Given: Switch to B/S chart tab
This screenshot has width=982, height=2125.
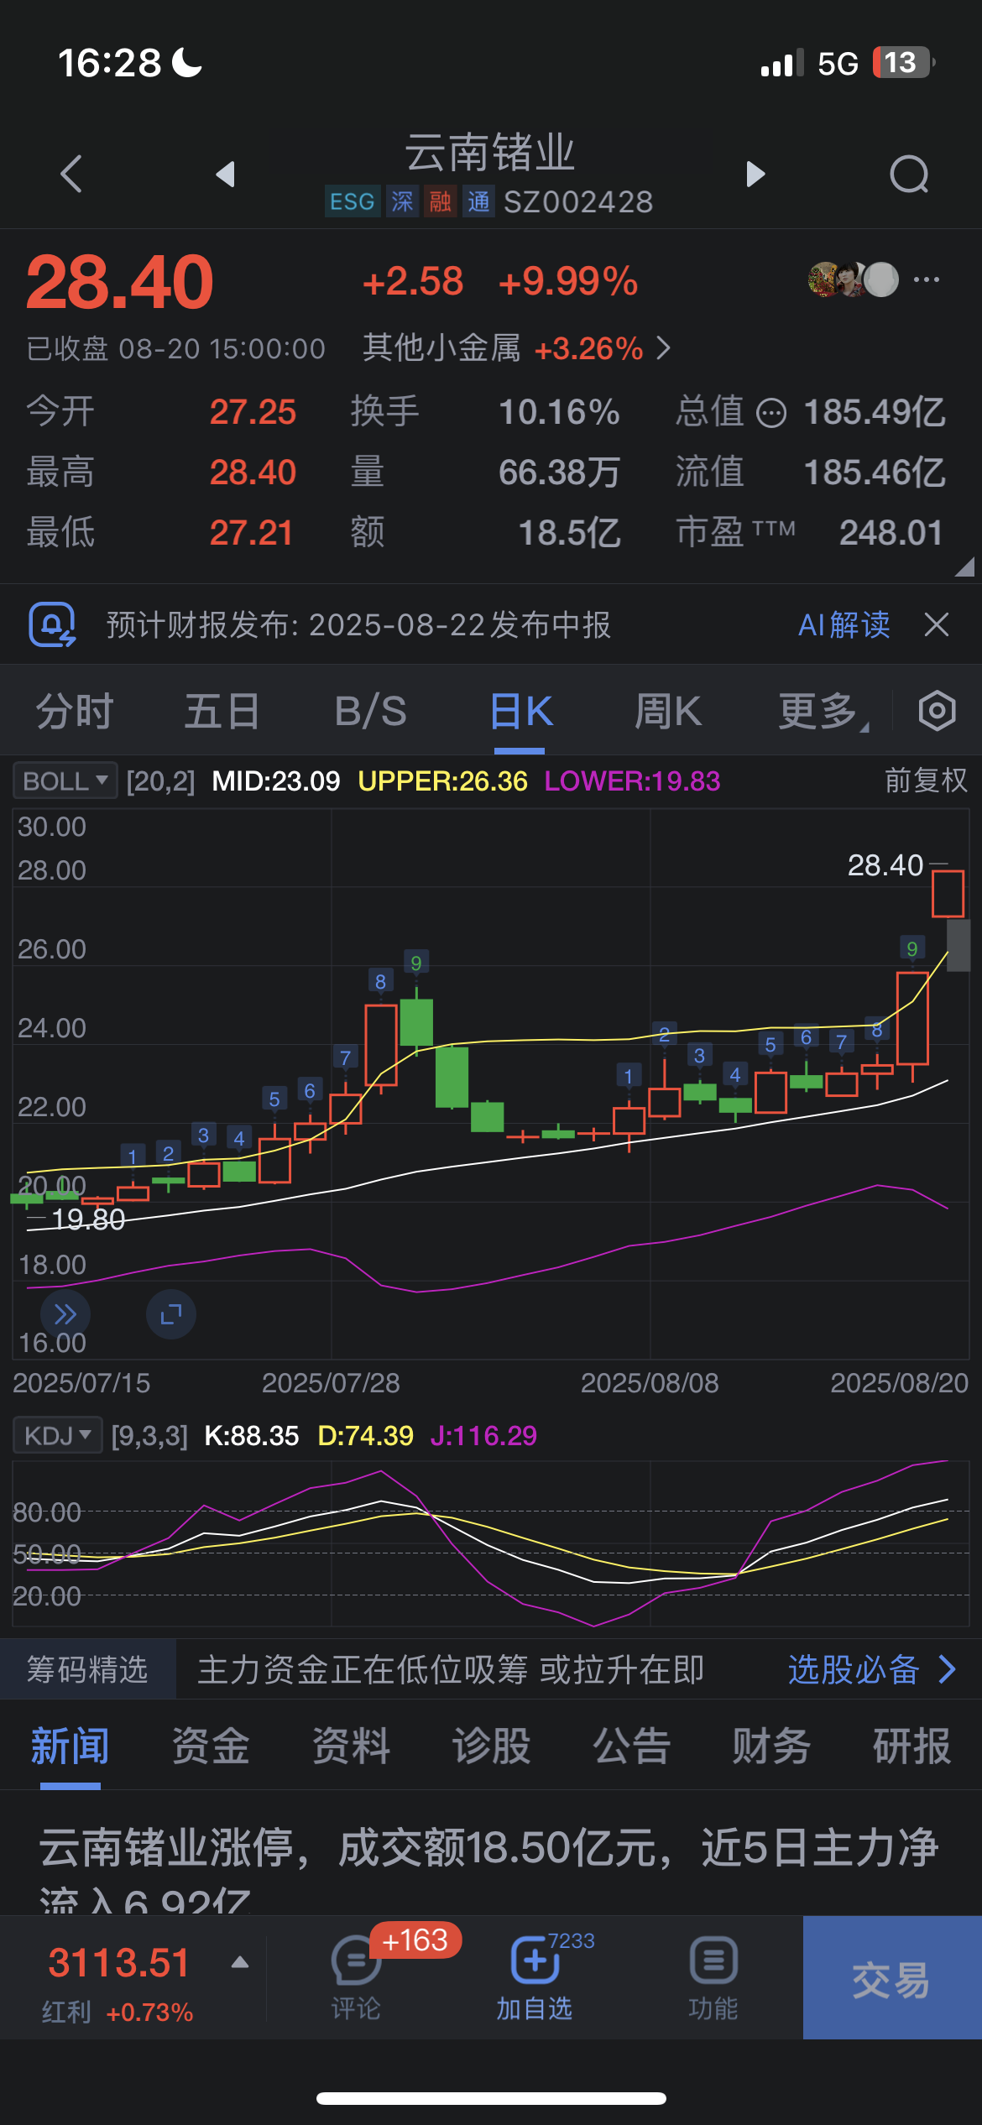Looking at the screenshot, I should tap(371, 712).
